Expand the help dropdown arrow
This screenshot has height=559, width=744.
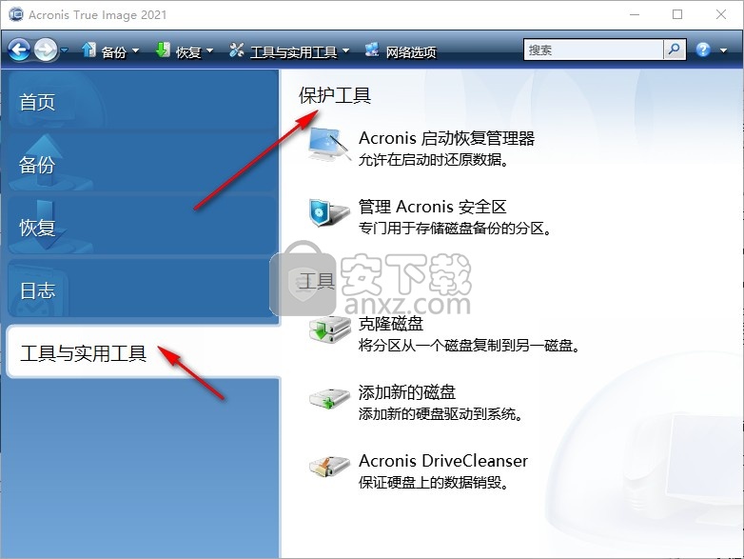pyautogui.click(x=724, y=50)
